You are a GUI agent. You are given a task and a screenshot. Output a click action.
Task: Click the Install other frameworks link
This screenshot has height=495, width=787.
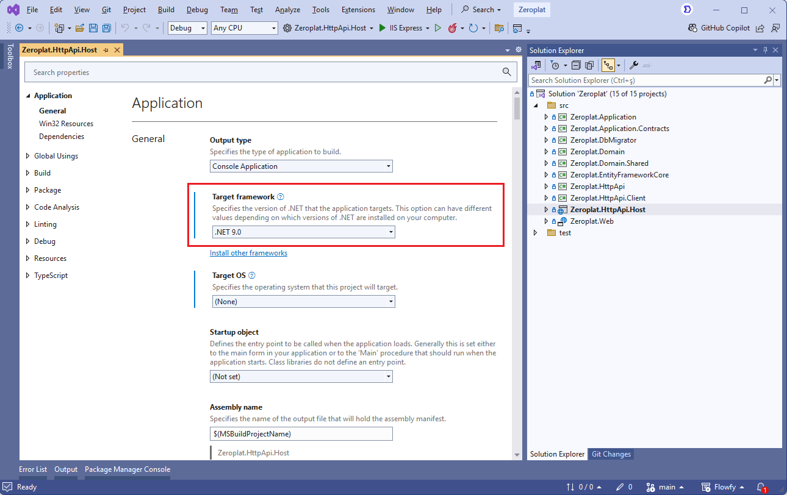pos(248,253)
